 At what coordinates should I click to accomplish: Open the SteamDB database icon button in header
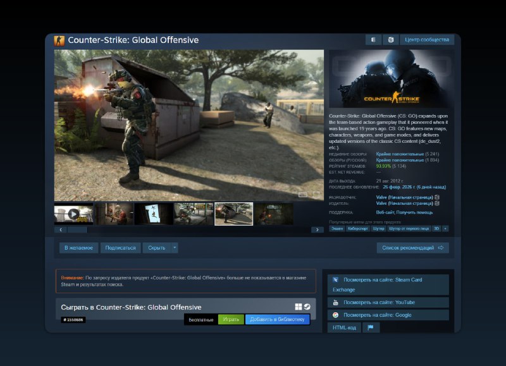(391, 40)
